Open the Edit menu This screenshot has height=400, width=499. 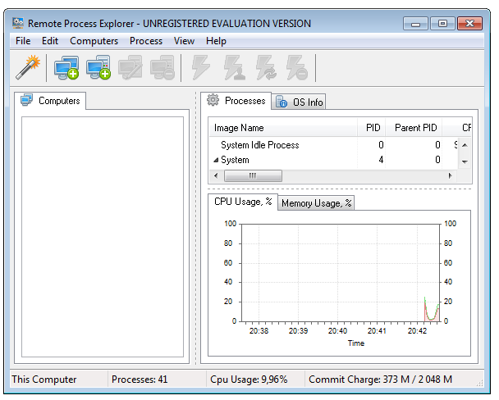coord(50,41)
